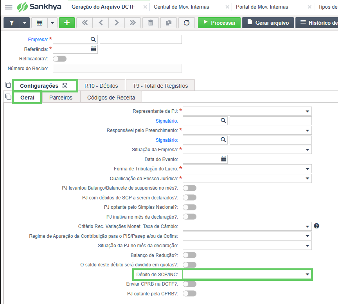The width and height of the screenshot is (338, 304).
Task: Open Referência calendar picker
Action: point(93,49)
